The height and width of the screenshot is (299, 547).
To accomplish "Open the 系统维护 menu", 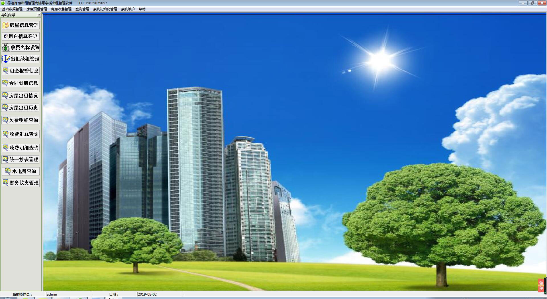I will tap(128, 9).
